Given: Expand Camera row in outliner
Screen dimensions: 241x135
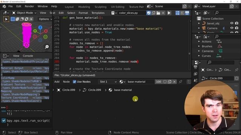Looking at the screenshot, I should [x=199, y=28].
